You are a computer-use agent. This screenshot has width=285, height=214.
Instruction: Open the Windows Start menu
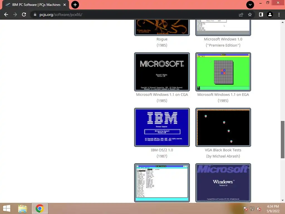point(7,208)
